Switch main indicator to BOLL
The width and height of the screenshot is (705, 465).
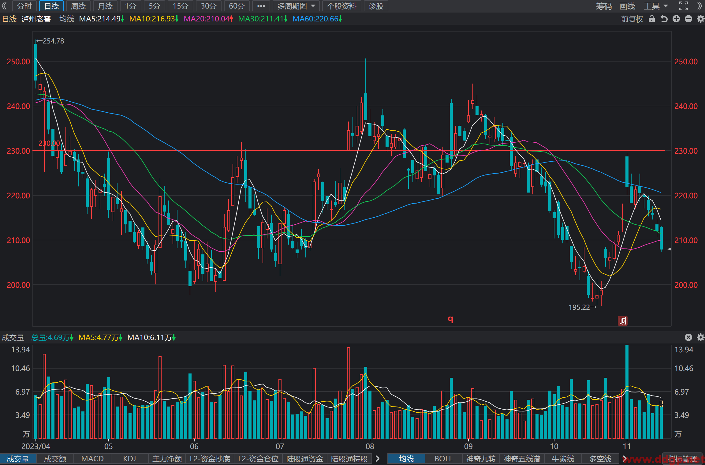(443, 459)
